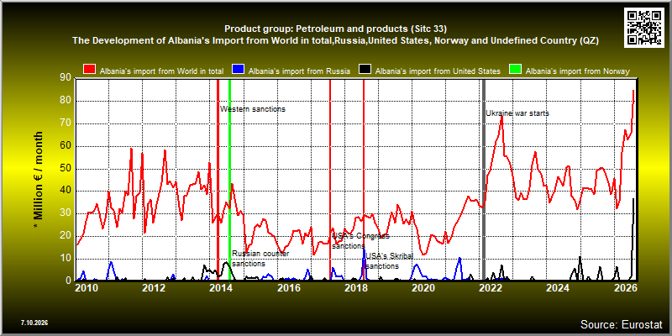Click the blue Russia legend swatch
This screenshot has height=336, width=672.
pyautogui.click(x=239, y=70)
